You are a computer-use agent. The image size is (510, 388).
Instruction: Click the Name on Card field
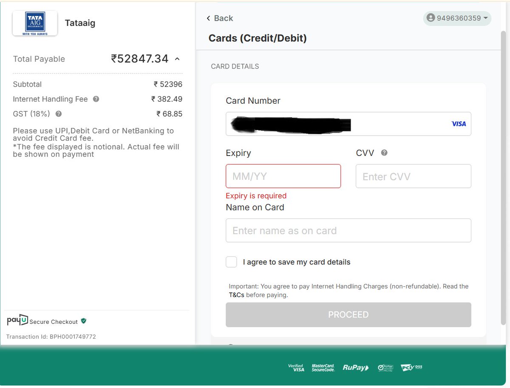[x=348, y=230]
